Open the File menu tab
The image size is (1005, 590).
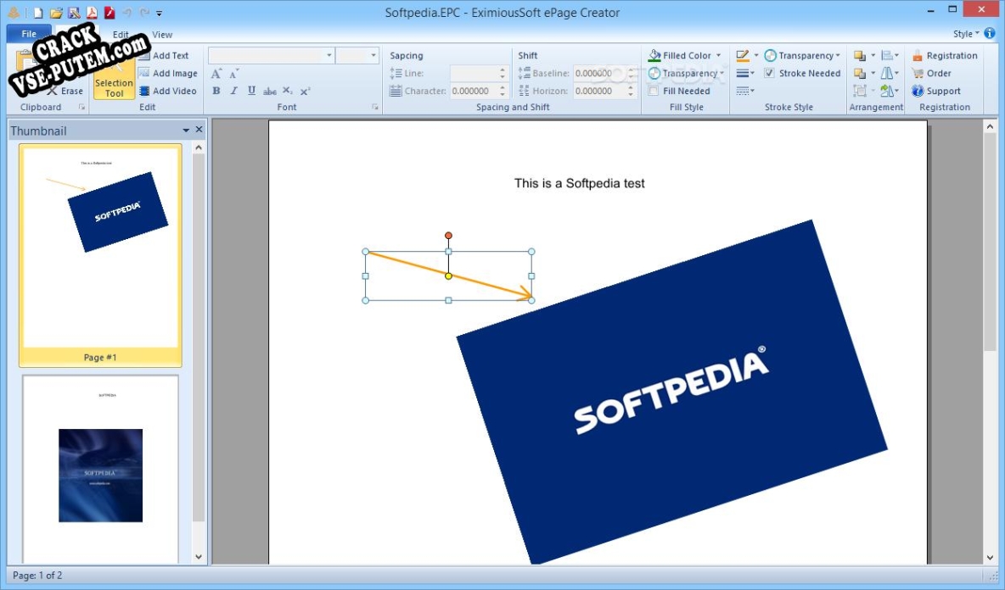(x=29, y=34)
